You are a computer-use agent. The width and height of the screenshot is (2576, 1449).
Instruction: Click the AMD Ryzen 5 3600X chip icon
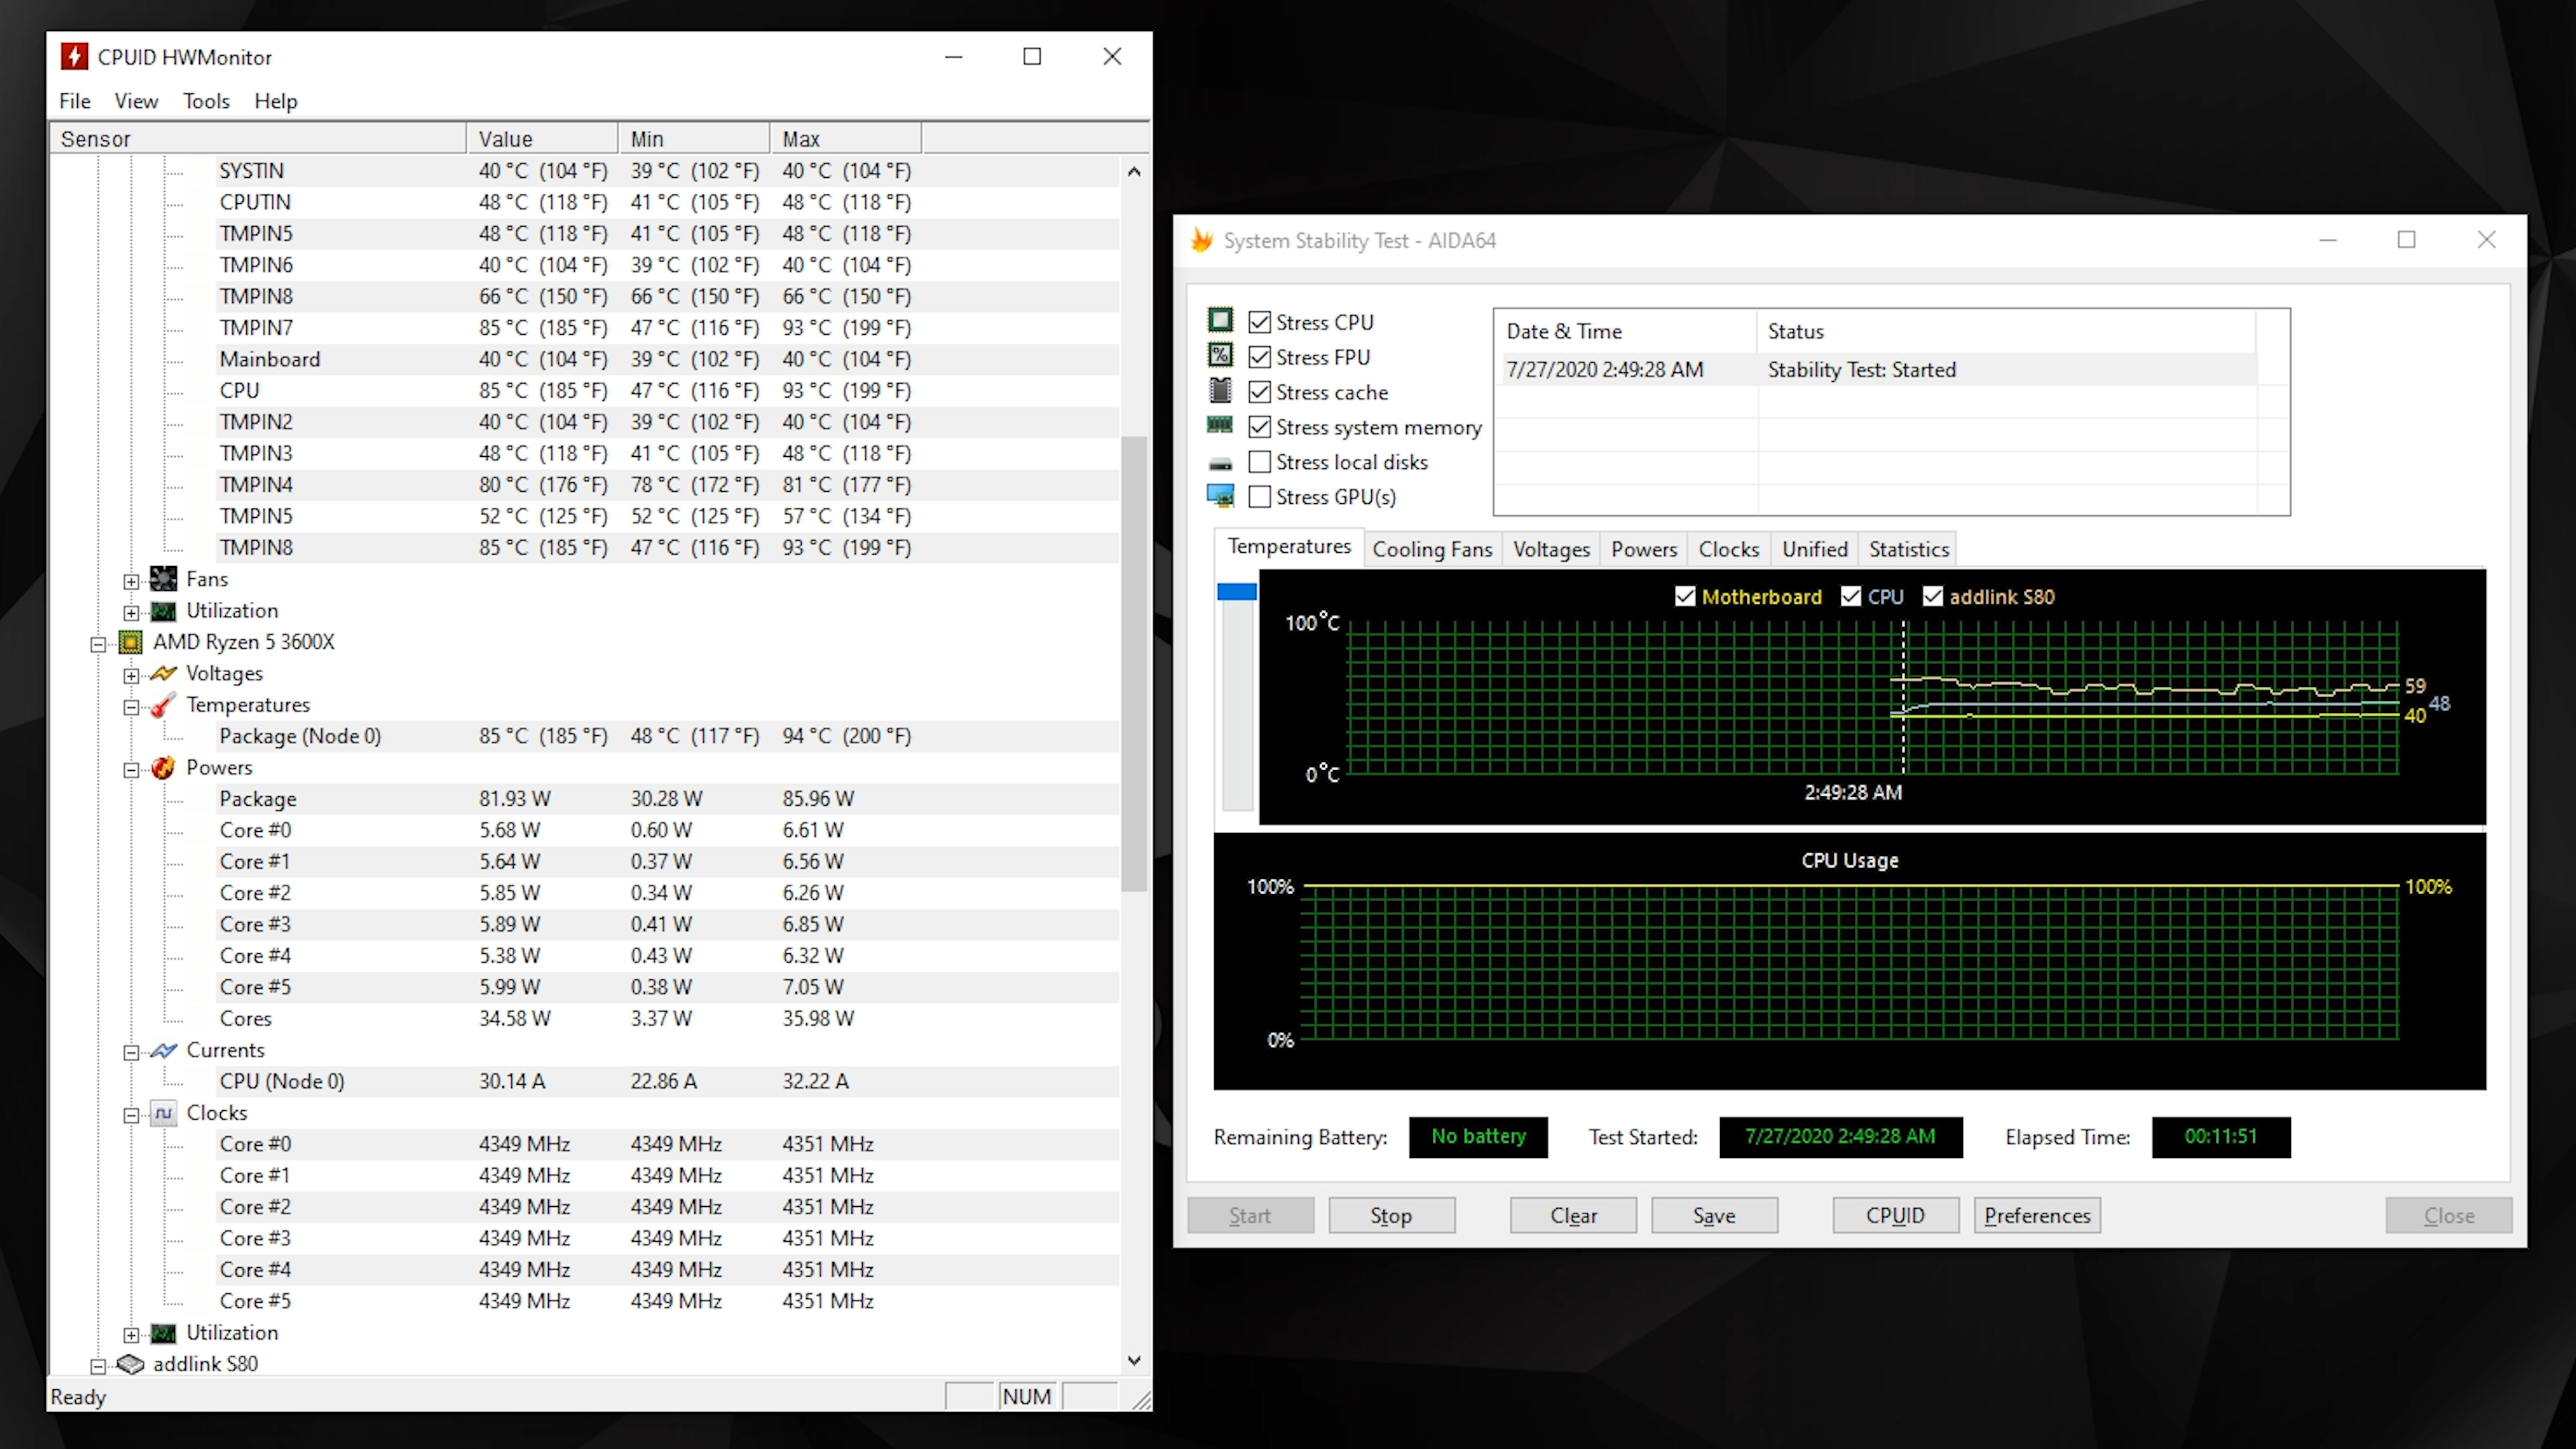(x=131, y=642)
